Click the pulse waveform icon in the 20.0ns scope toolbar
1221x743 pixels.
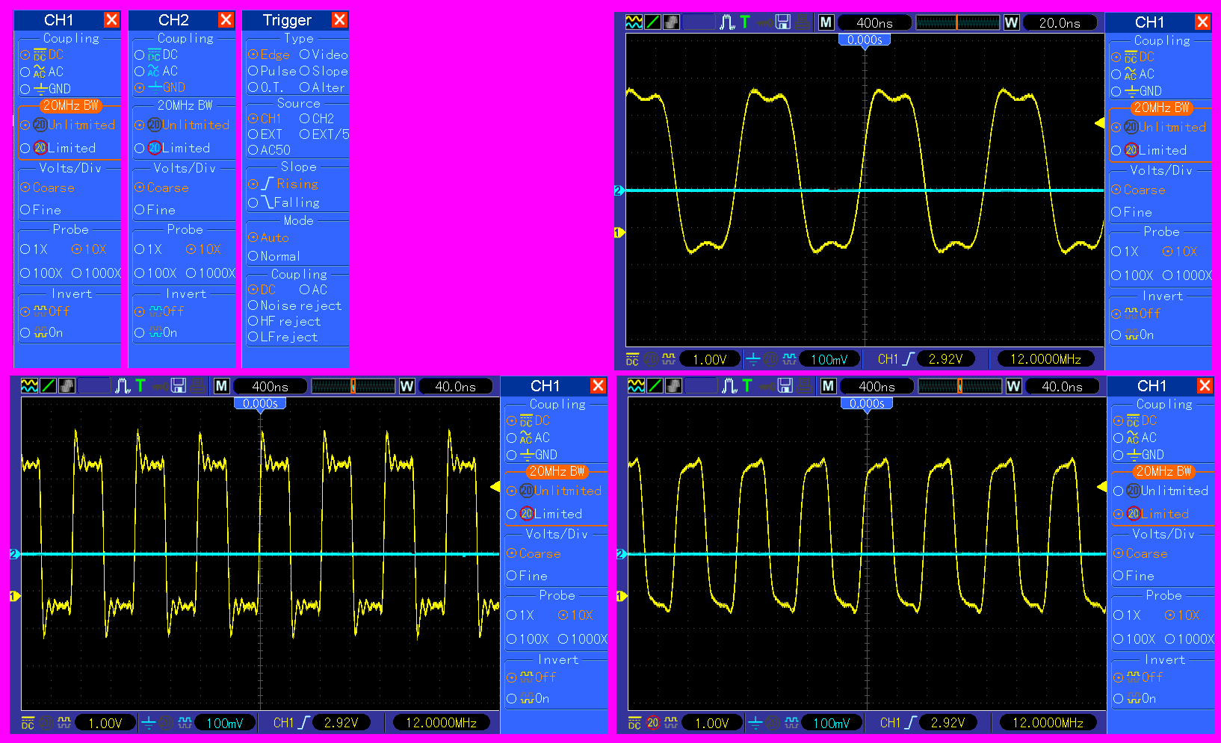click(x=727, y=22)
